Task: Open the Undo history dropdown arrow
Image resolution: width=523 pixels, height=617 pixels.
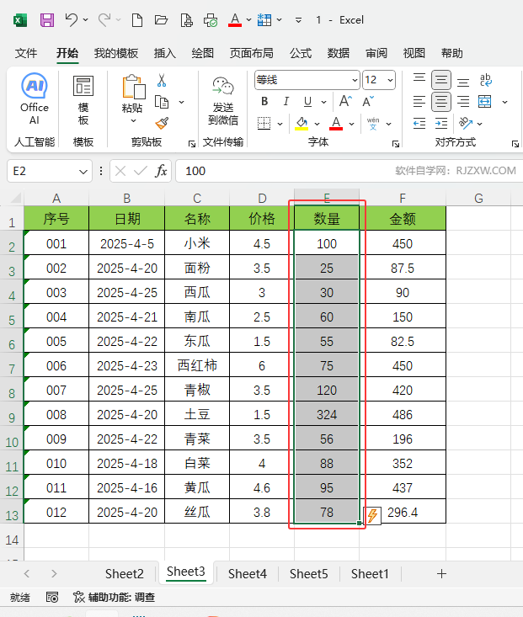Action: tap(85, 19)
